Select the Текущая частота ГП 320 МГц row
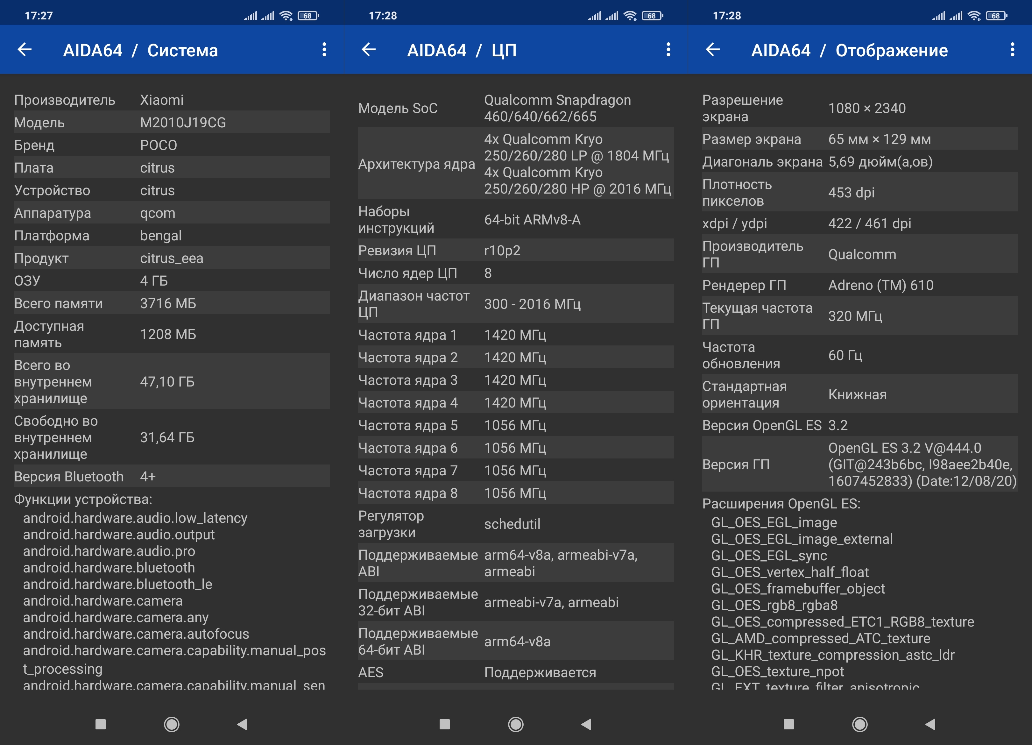 pyautogui.click(x=859, y=316)
